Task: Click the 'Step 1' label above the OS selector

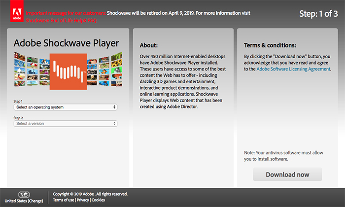Action: (18, 101)
